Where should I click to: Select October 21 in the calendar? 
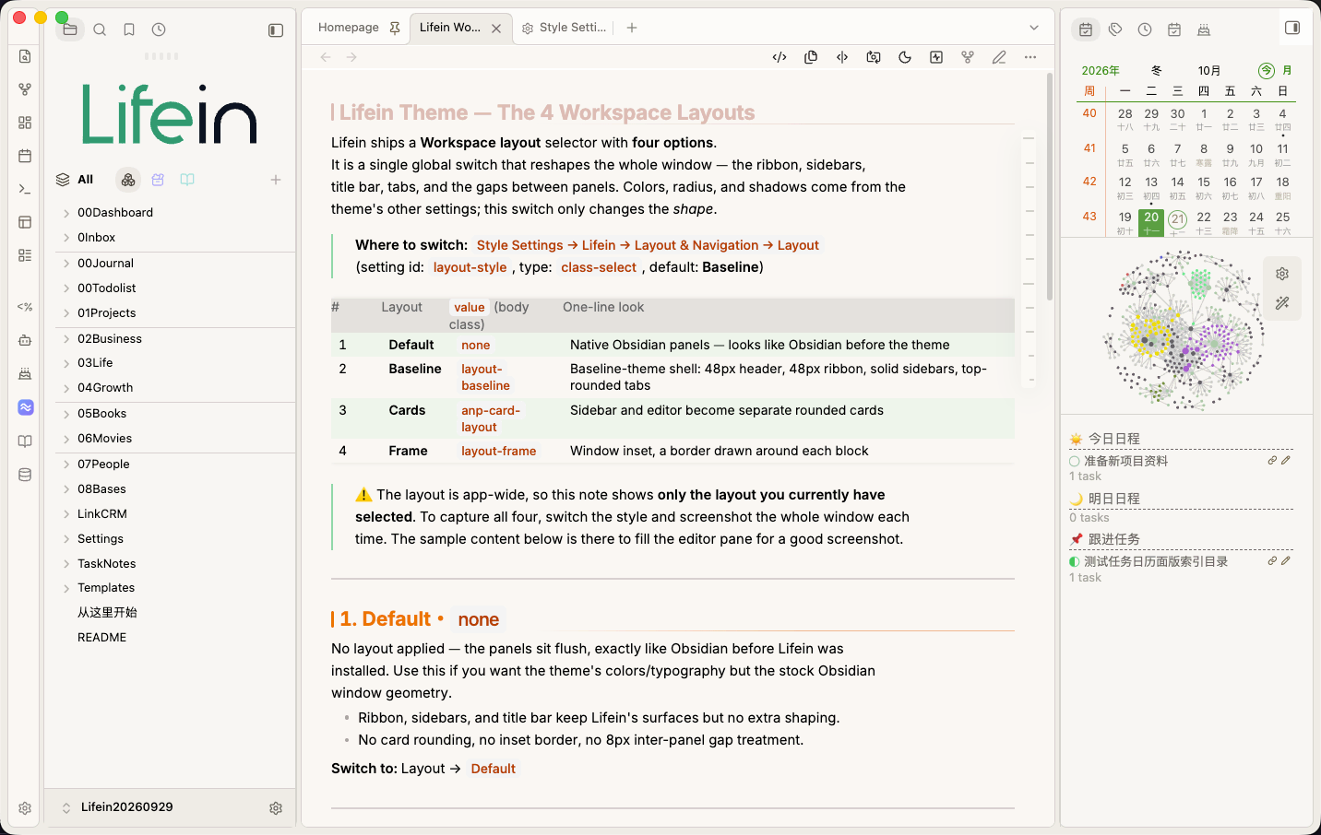click(x=1177, y=219)
